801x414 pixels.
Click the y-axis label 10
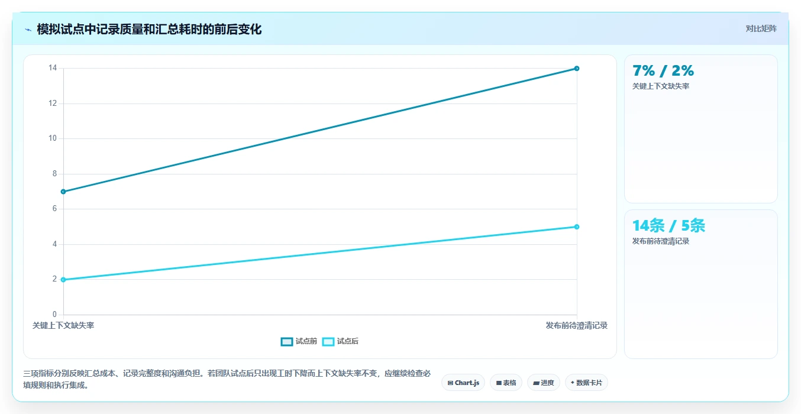click(53, 138)
